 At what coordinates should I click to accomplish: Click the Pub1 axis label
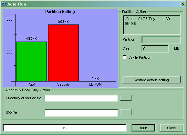coord(31,84)
